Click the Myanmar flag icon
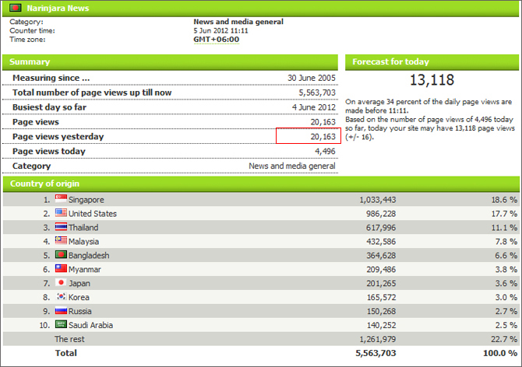The width and height of the screenshot is (522, 367). (x=60, y=269)
